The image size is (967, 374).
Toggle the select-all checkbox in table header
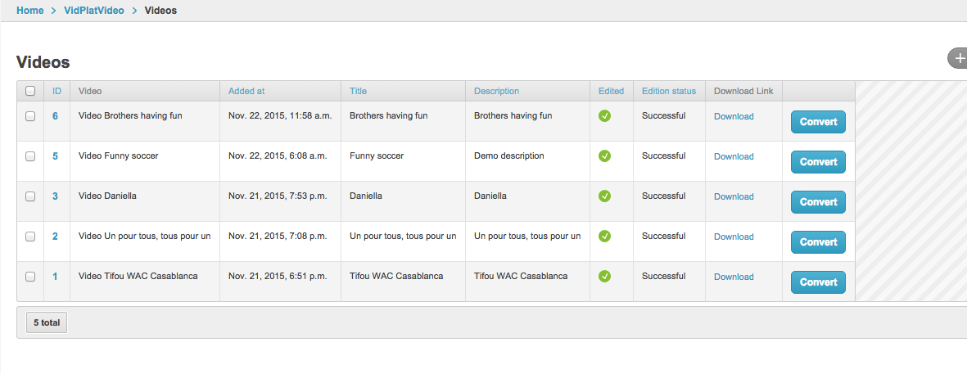click(x=30, y=91)
